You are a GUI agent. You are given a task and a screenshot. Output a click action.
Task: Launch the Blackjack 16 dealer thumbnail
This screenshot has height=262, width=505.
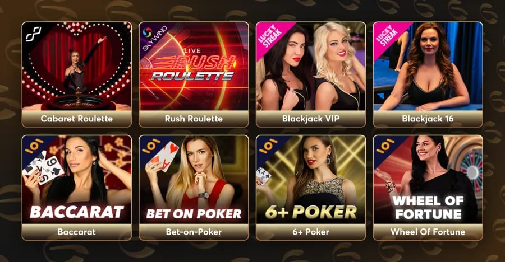coord(428,67)
